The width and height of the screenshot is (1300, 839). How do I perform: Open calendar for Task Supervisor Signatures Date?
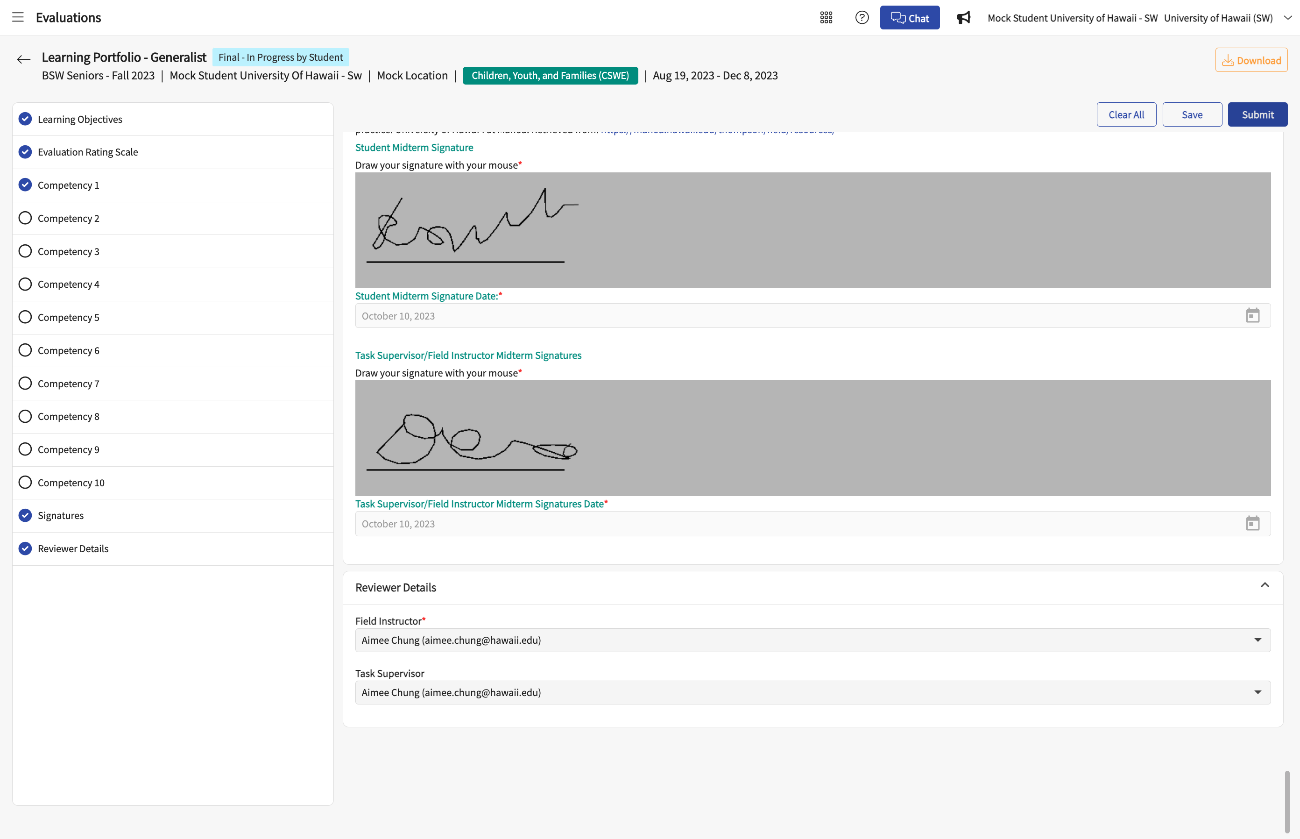[x=1253, y=524]
